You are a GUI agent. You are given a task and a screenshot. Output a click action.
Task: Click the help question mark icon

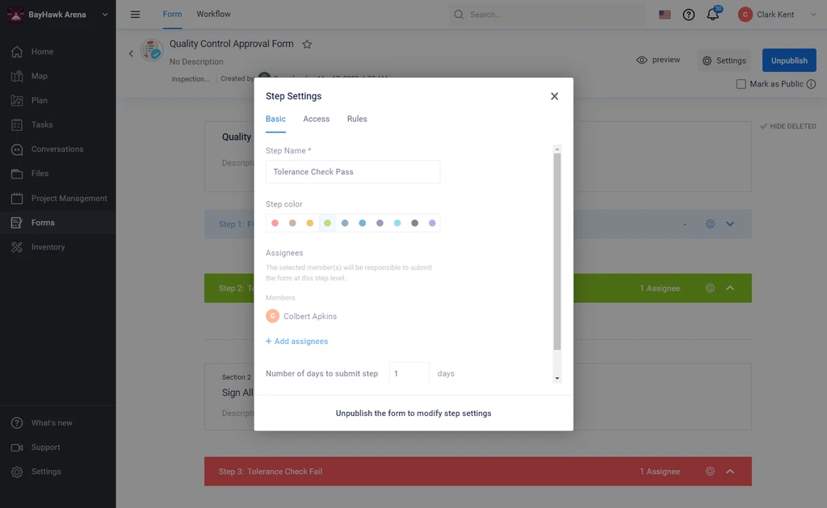[688, 15]
